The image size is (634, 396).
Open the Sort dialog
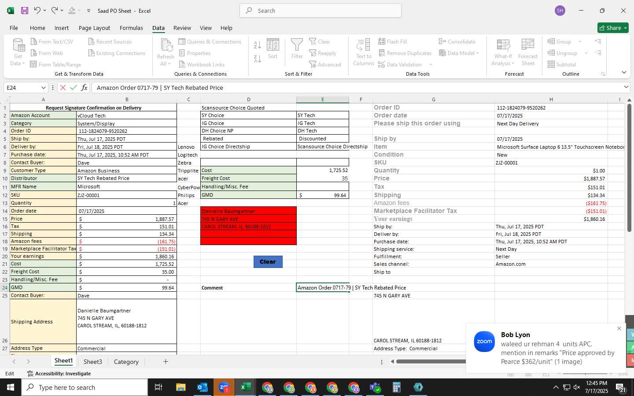click(273, 48)
